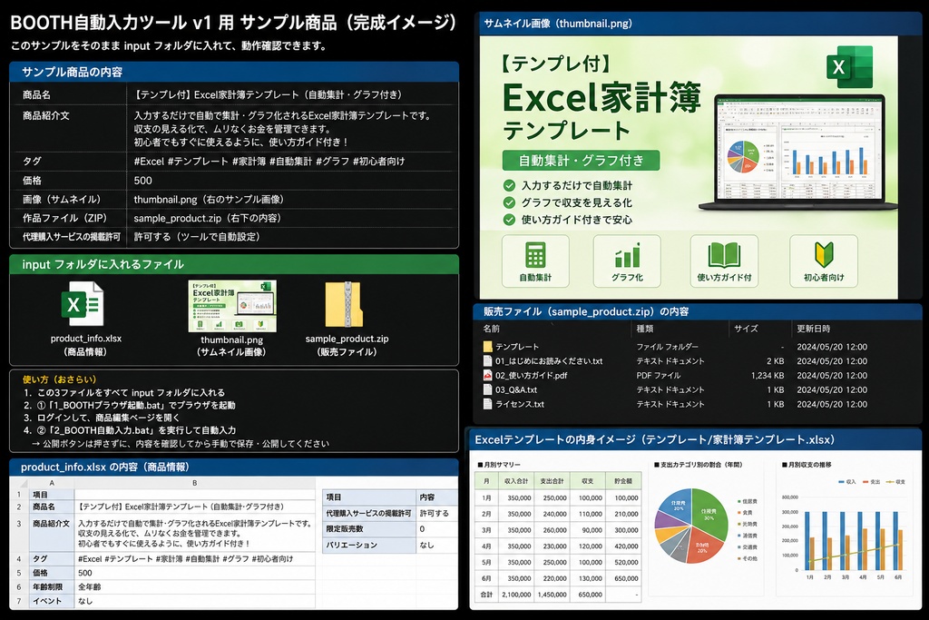The width and height of the screenshot is (929, 620).
Task: Click the サンプル商品の内容 section header
Action: (x=234, y=72)
